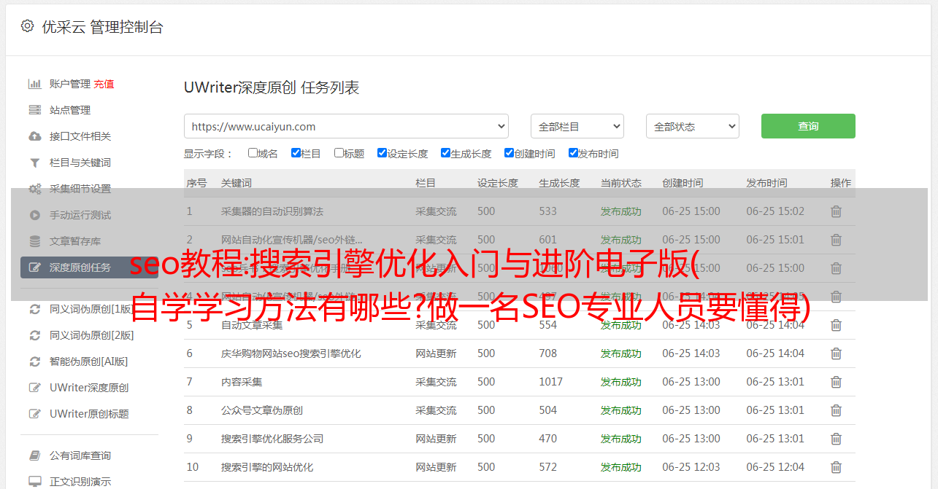Click the 同义词伪原创[2版] refresh icon
The image size is (938, 489).
click(34, 335)
